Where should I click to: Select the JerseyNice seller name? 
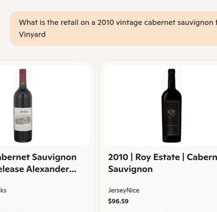[x=124, y=191]
